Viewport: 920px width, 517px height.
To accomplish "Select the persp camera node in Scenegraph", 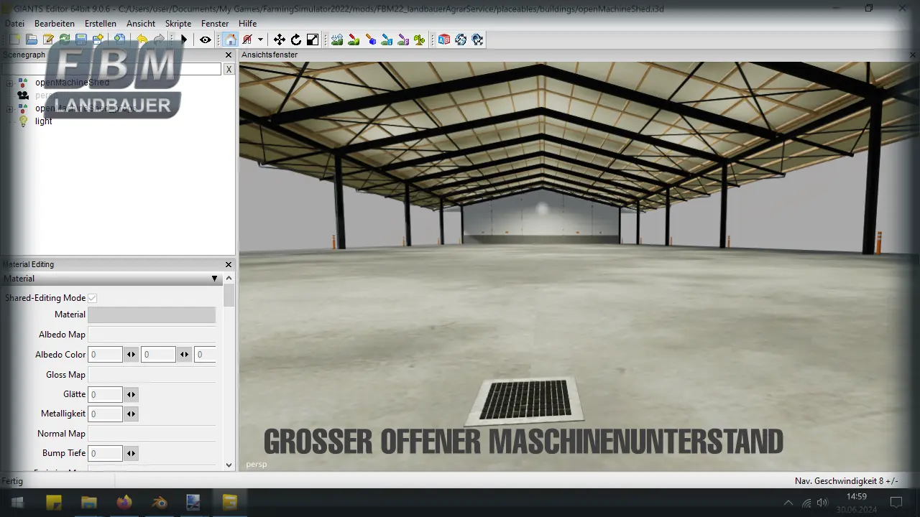I will click(x=44, y=96).
